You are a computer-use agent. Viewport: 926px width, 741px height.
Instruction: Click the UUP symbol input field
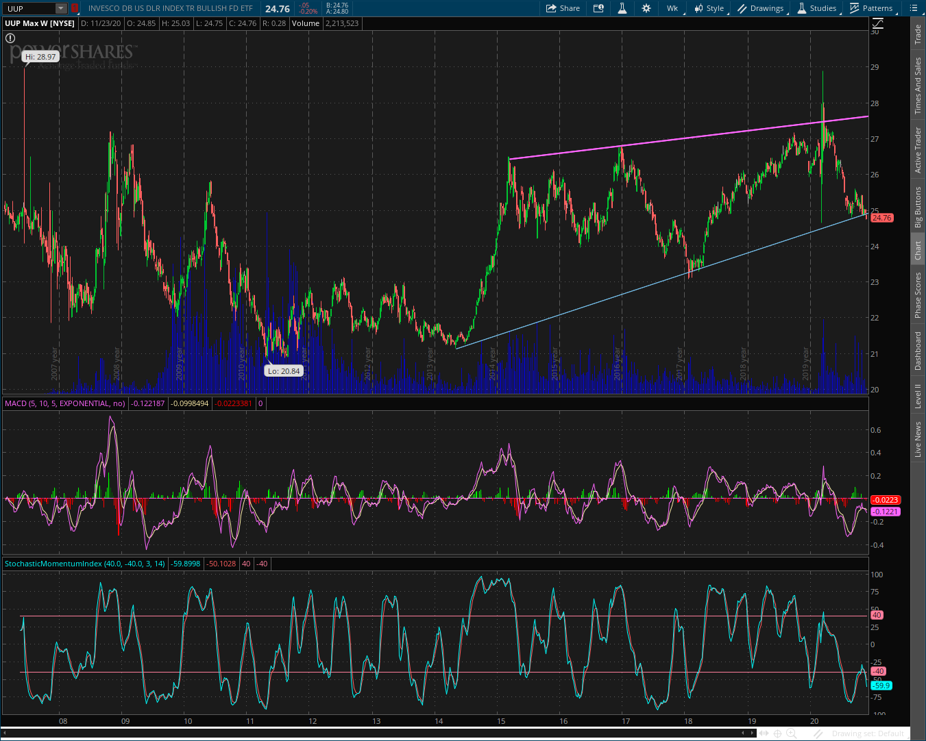click(28, 8)
